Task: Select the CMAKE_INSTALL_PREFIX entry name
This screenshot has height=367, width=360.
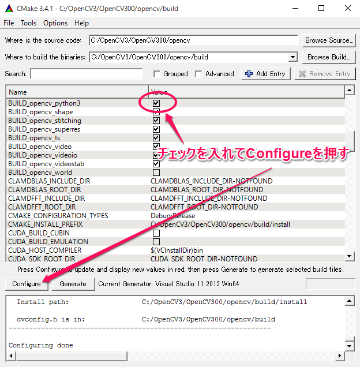Action: tap(46, 224)
